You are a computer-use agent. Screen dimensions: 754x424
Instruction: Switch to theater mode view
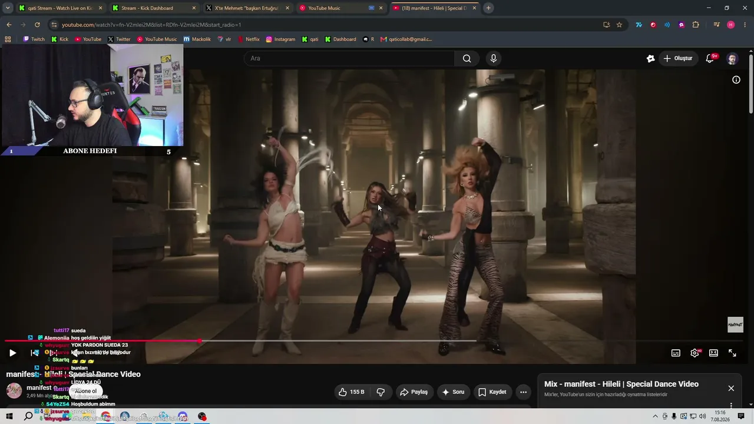pyautogui.click(x=713, y=353)
